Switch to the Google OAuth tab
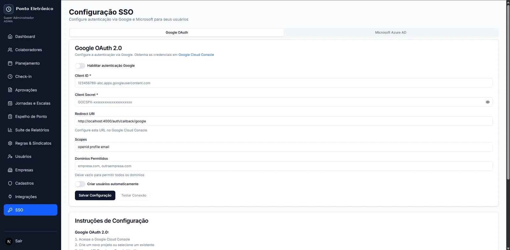The width and height of the screenshot is (510, 250). tap(177, 32)
